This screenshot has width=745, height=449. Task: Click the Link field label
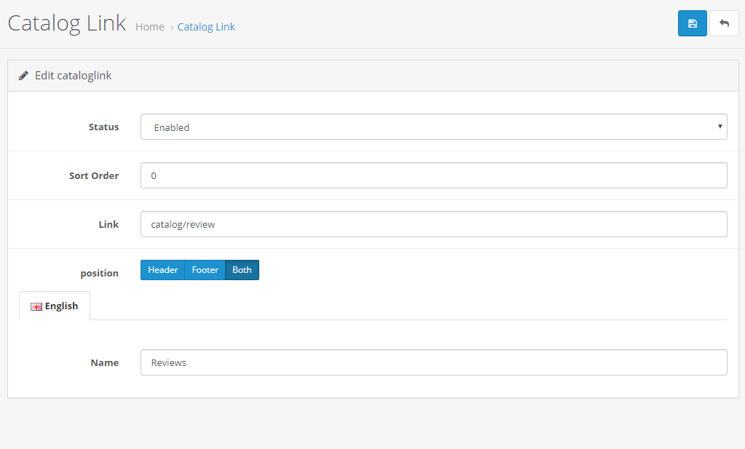tap(109, 224)
